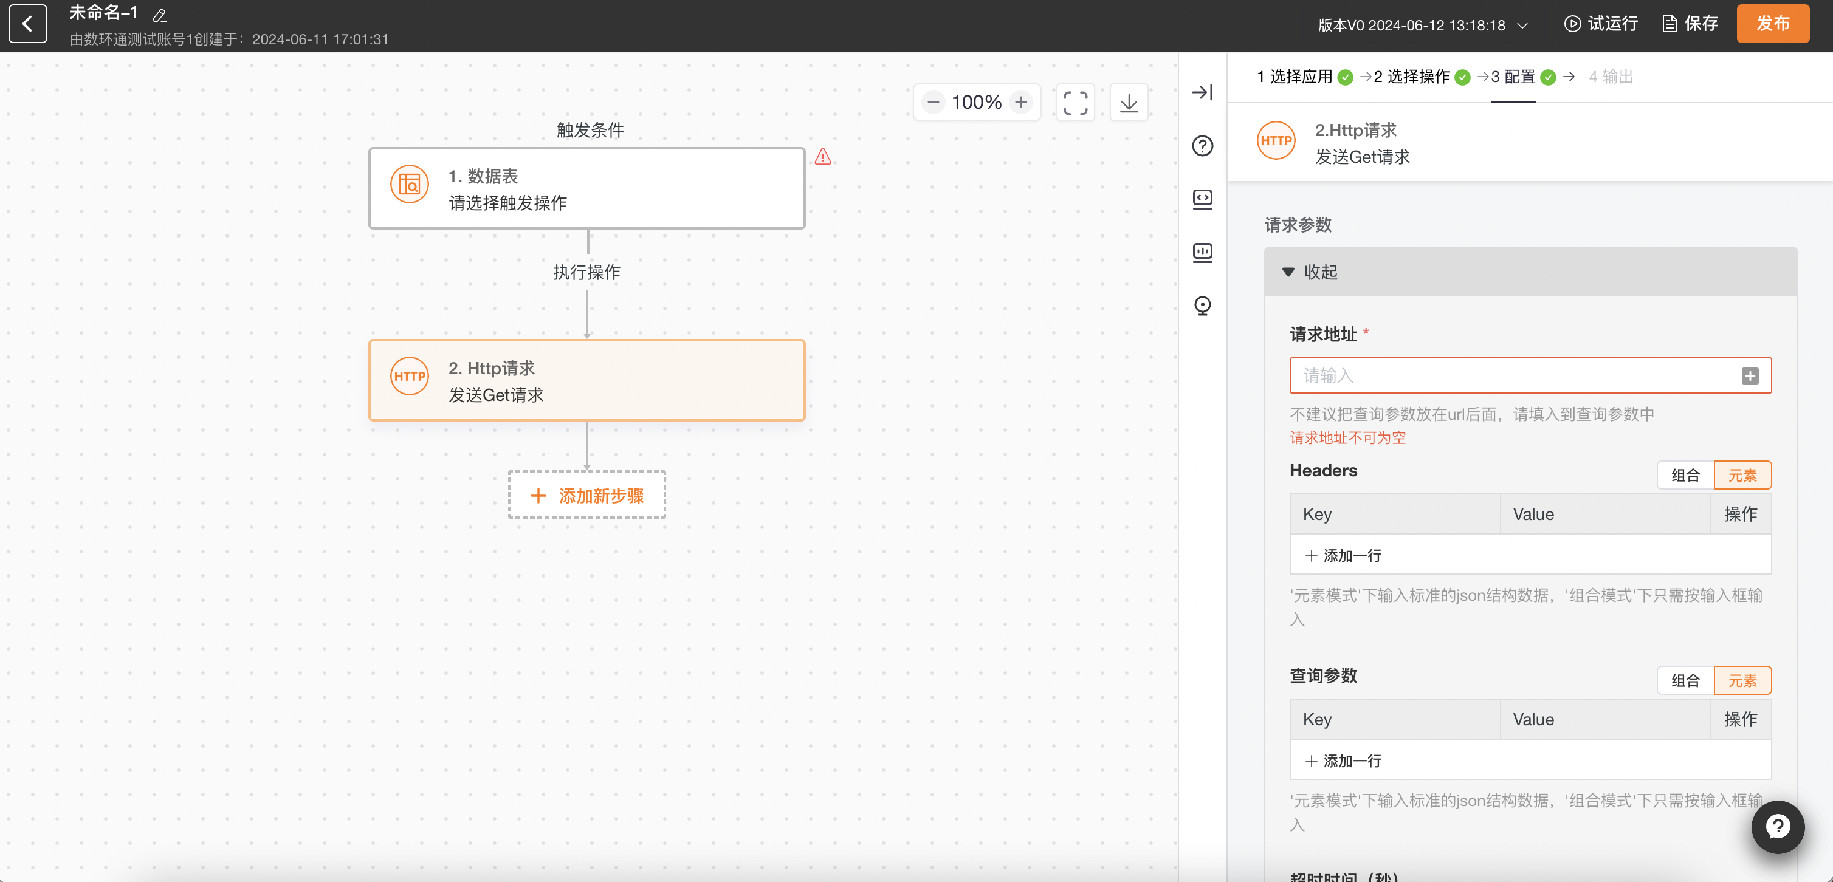Add a row to the 查询参数 table
Viewport: 1833px width, 882px height.
tap(1343, 761)
